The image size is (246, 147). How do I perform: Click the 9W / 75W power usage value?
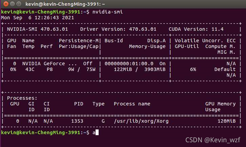82,69
